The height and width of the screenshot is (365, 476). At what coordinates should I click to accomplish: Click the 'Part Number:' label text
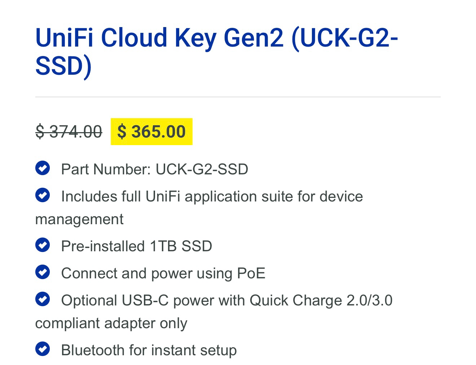click(106, 169)
